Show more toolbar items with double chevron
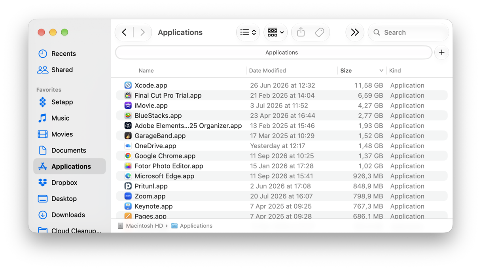Screen dimensions: 481x270 point(355,32)
